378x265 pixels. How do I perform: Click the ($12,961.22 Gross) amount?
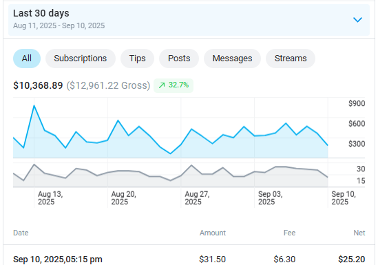[x=108, y=85]
